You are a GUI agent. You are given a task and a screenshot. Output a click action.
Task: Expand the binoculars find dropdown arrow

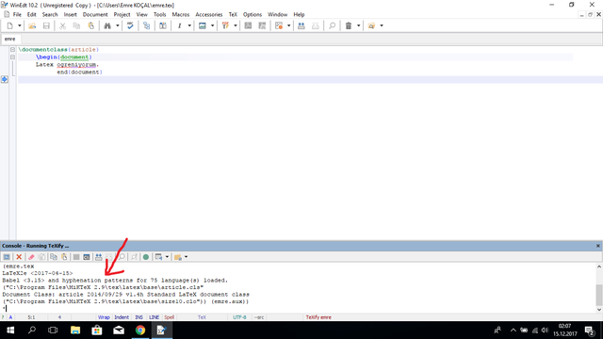coord(117,25)
